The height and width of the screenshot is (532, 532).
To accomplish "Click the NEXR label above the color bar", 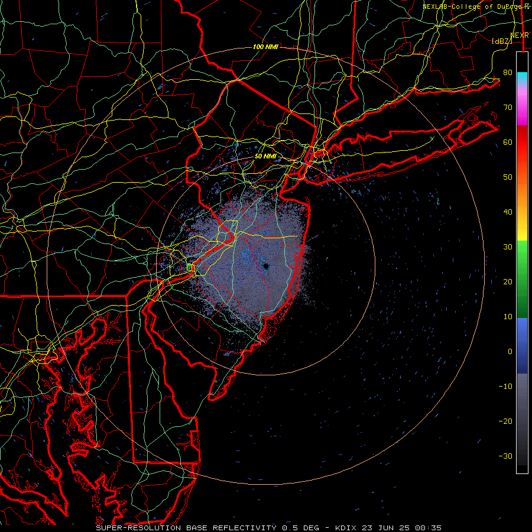I will tap(520, 35).
